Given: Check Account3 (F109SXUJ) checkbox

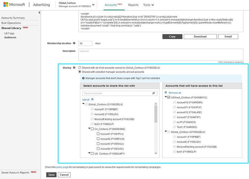Looking at the screenshot, I should 98,144.
